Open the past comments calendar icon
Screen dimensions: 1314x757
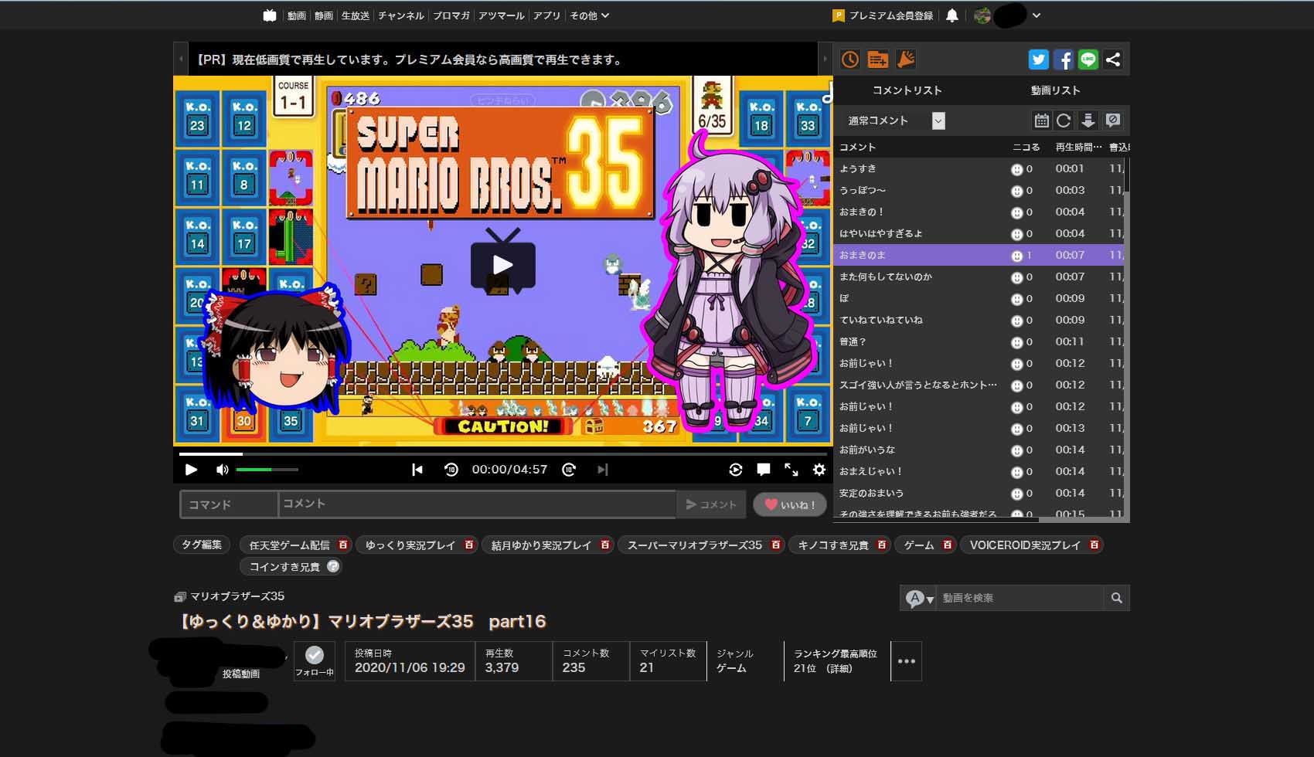tap(1041, 121)
